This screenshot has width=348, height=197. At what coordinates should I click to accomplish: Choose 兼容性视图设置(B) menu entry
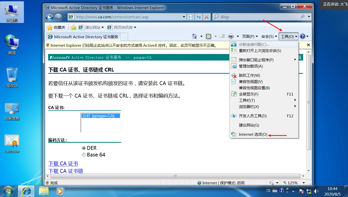pyautogui.click(x=264, y=88)
